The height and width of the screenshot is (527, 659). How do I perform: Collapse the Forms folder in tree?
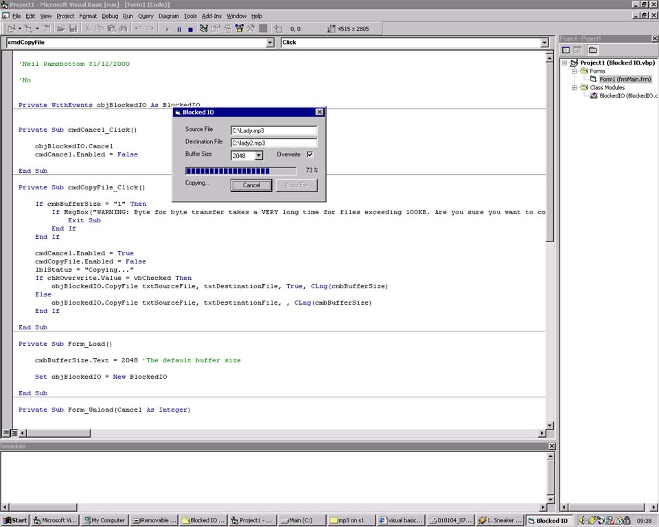[575, 71]
